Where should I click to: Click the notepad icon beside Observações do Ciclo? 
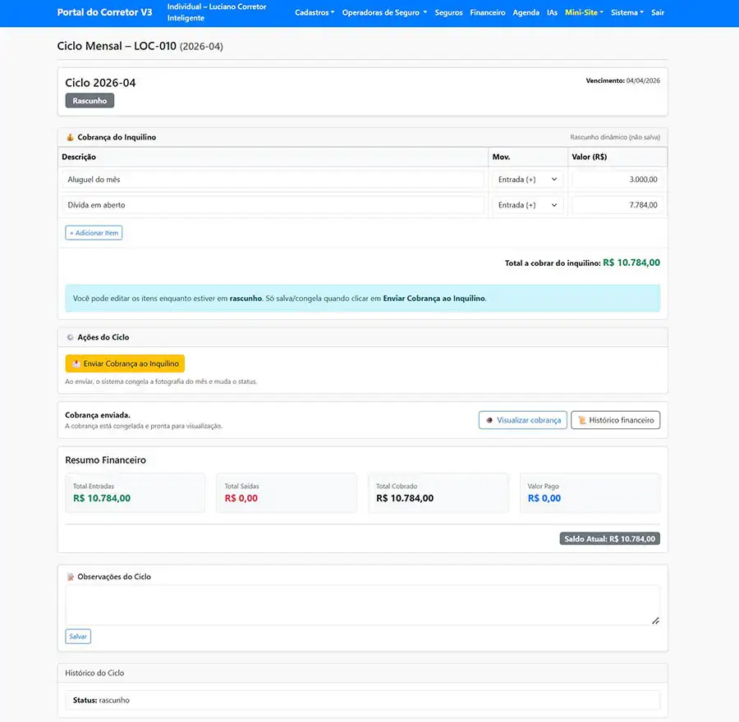tap(70, 577)
